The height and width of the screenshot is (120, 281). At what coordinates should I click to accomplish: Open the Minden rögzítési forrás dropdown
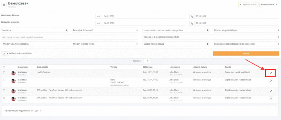pyautogui.click(x=105, y=44)
